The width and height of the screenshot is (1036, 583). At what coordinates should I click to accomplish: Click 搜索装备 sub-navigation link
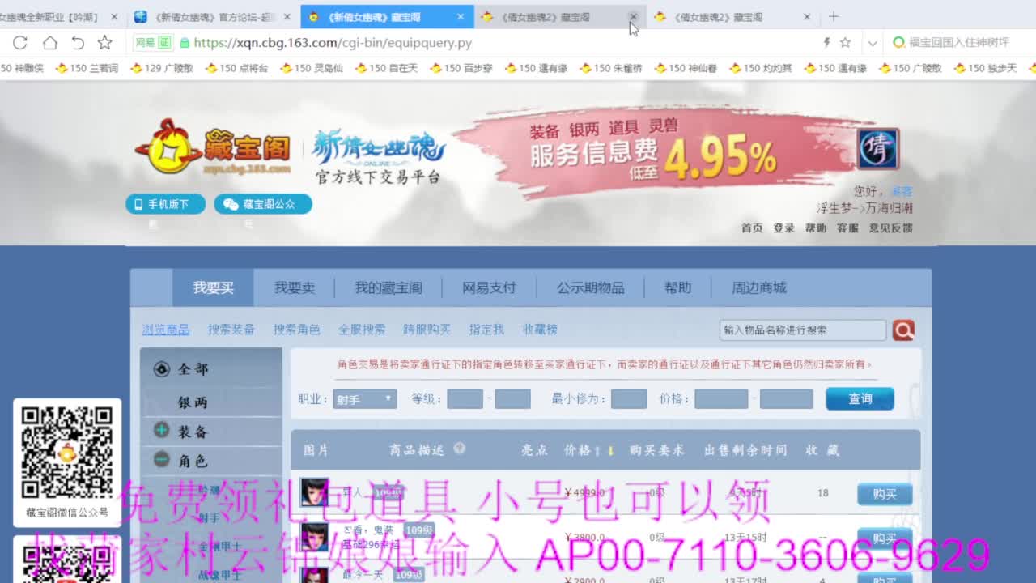point(231,330)
